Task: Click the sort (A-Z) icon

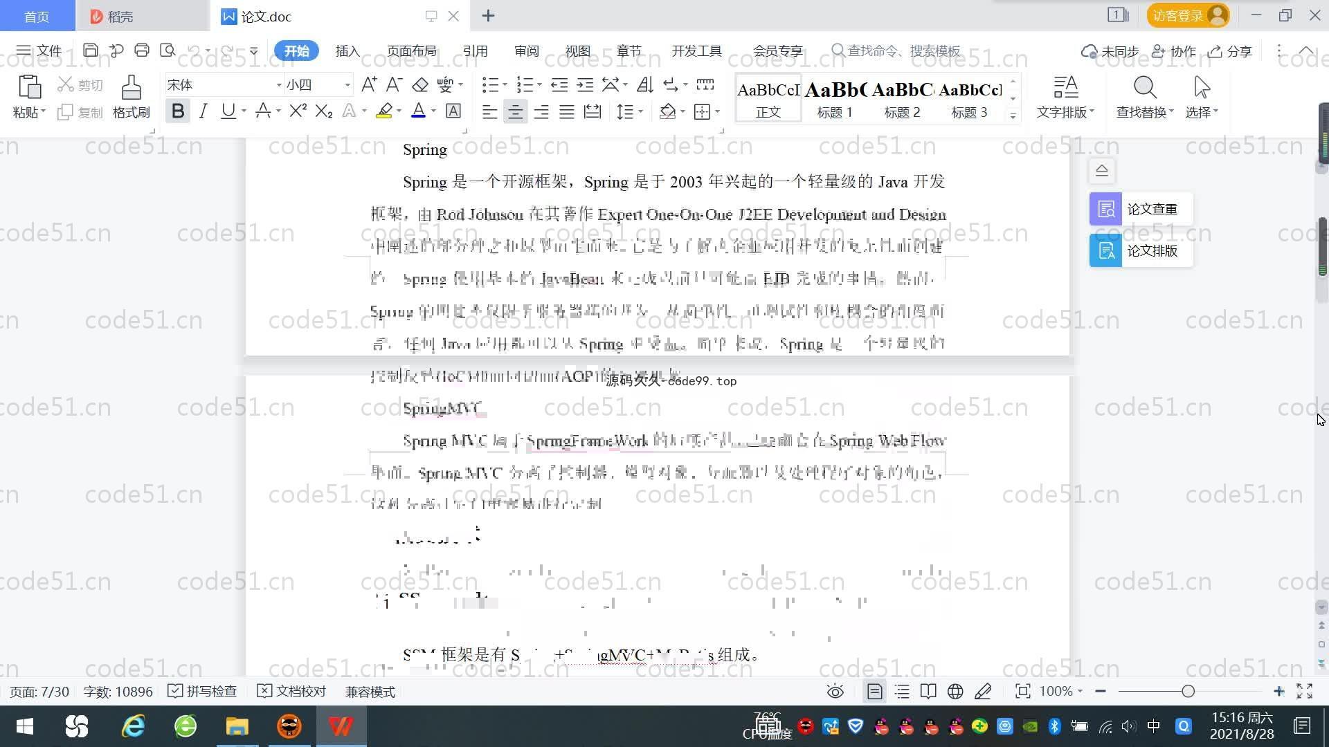Action: pos(644,84)
